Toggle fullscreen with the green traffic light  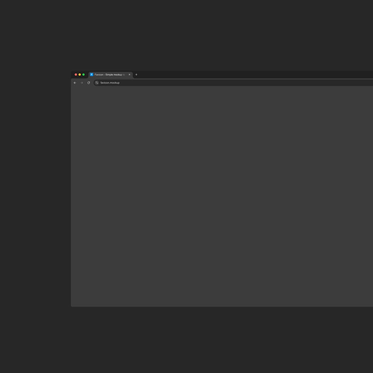(x=83, y=75)
